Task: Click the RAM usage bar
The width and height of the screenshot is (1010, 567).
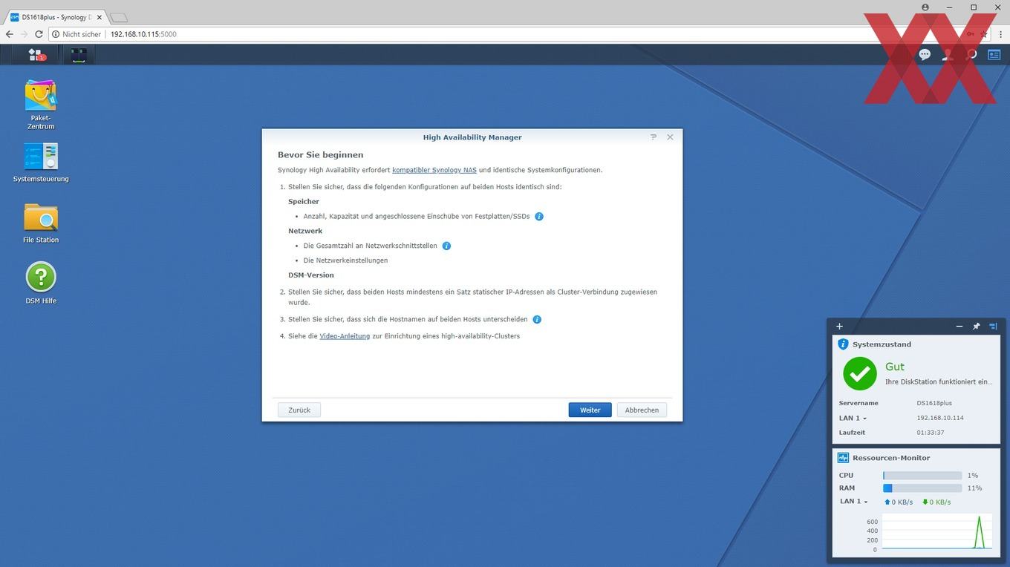Action: [922, 488]
